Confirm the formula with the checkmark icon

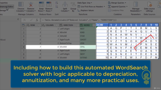pos(31,20)
